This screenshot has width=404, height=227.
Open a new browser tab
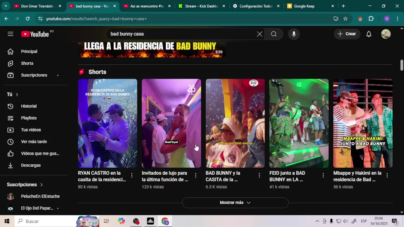point(343,6)
